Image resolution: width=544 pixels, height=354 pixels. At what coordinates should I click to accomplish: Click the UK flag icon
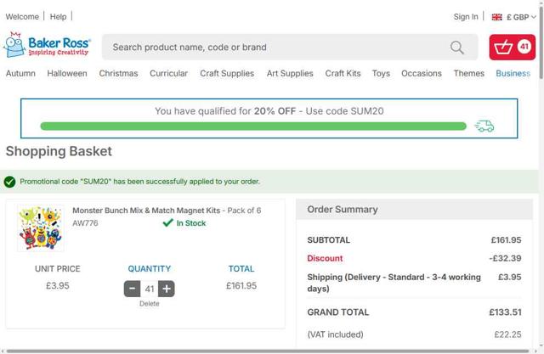496,17
